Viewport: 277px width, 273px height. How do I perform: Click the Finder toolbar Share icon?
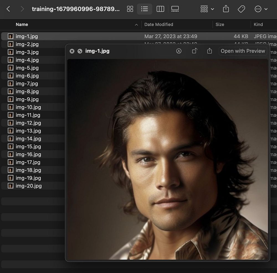(x=226, y=9)
